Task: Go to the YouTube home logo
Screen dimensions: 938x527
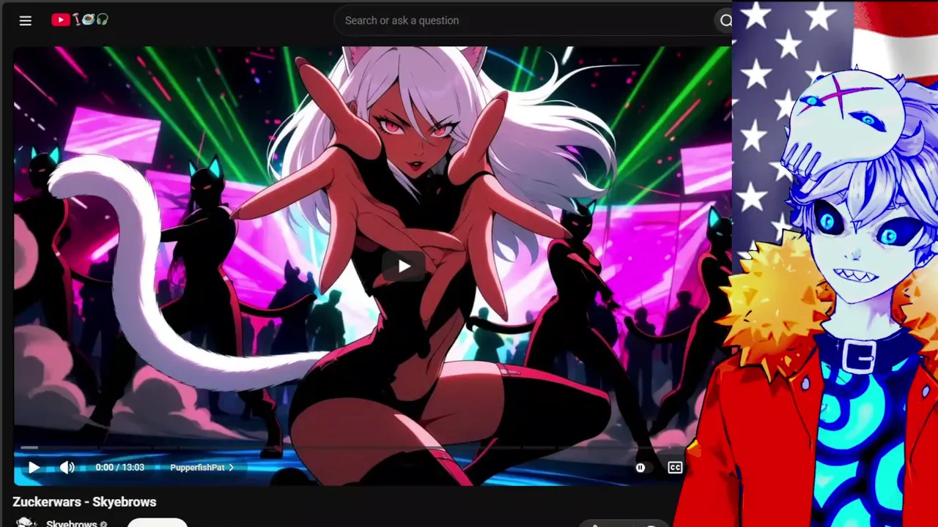Action: (80, 20)
